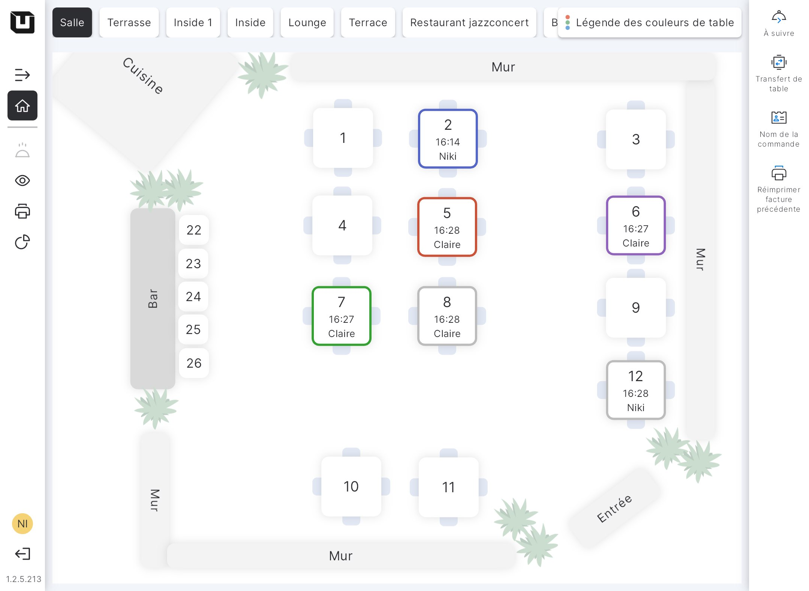This screenshot has height=591, width=809.
Task: Click the logout icon at bottom-left
Action: [x=22, y=554]
